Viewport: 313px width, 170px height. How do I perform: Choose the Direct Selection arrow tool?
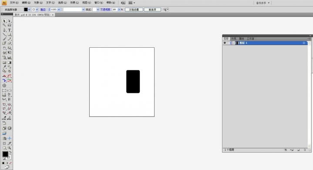coord(10,21)
